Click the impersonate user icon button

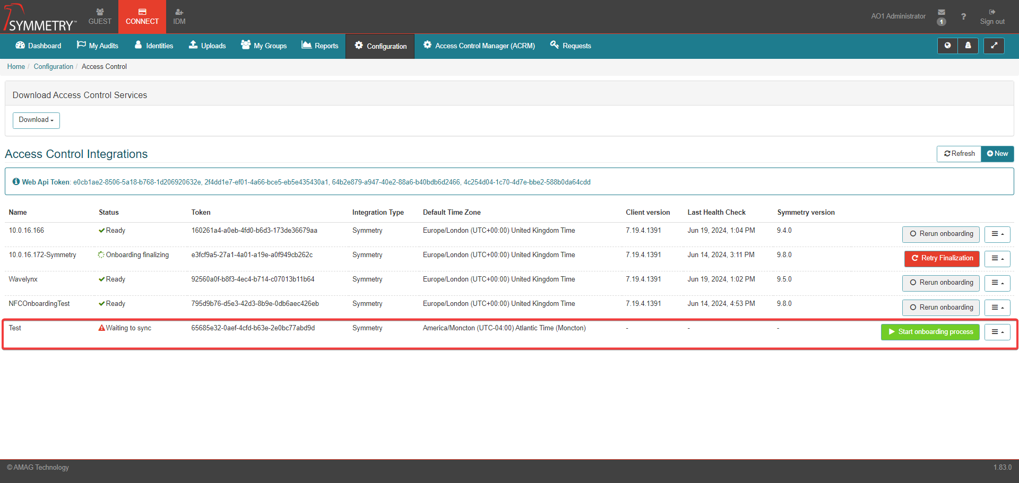[x=968, y=46]
